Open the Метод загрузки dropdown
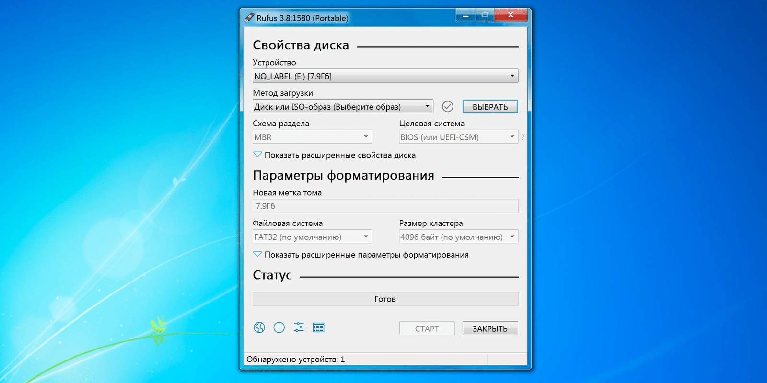The height and width of the screenshot is (383, 767). coord(343,106)
